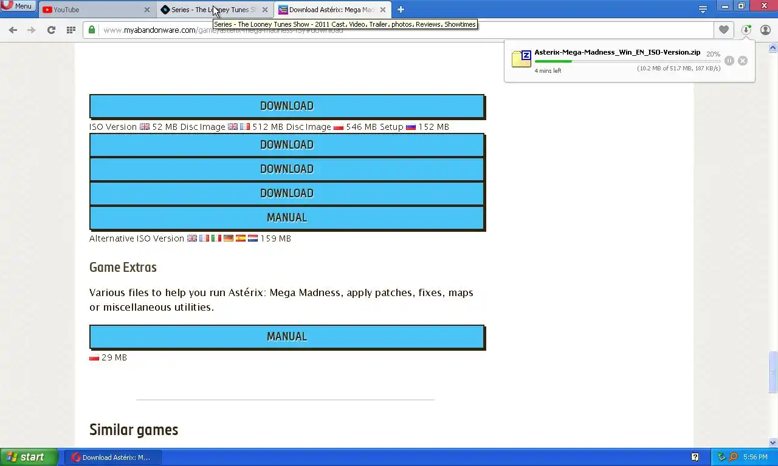This screenshot has width=778, height=466.
Task: Click the scrollbar up arrow
Action: [x=773, y=47]
